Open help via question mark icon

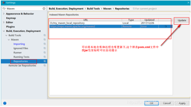5,103
